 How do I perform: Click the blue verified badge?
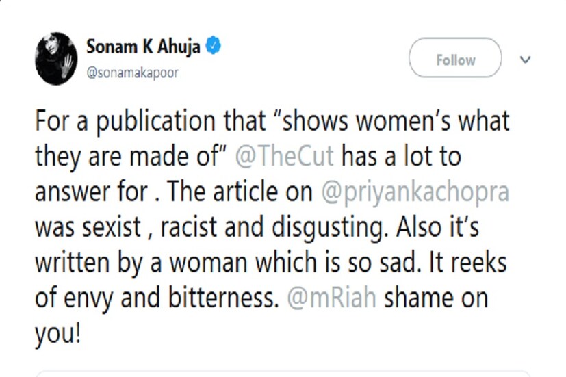click(x=214, y=47)
